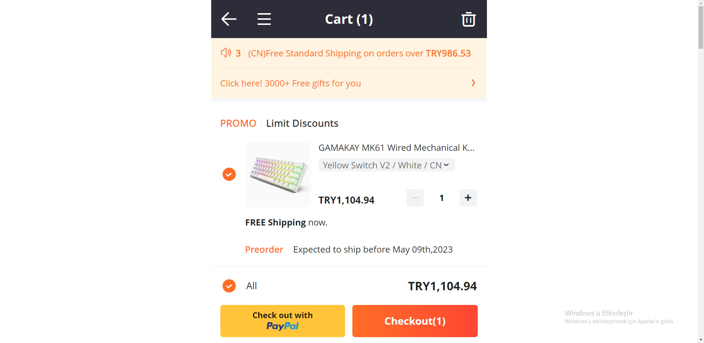The width and height of the screenshot is (704, 343).
Task: Toggle the All items checkbox
Action: (x=229, y=286)
